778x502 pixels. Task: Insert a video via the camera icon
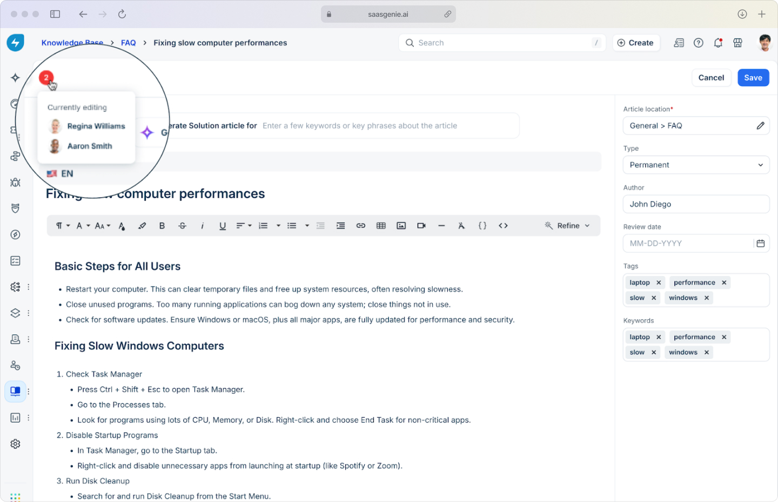[x=421, y=225]
